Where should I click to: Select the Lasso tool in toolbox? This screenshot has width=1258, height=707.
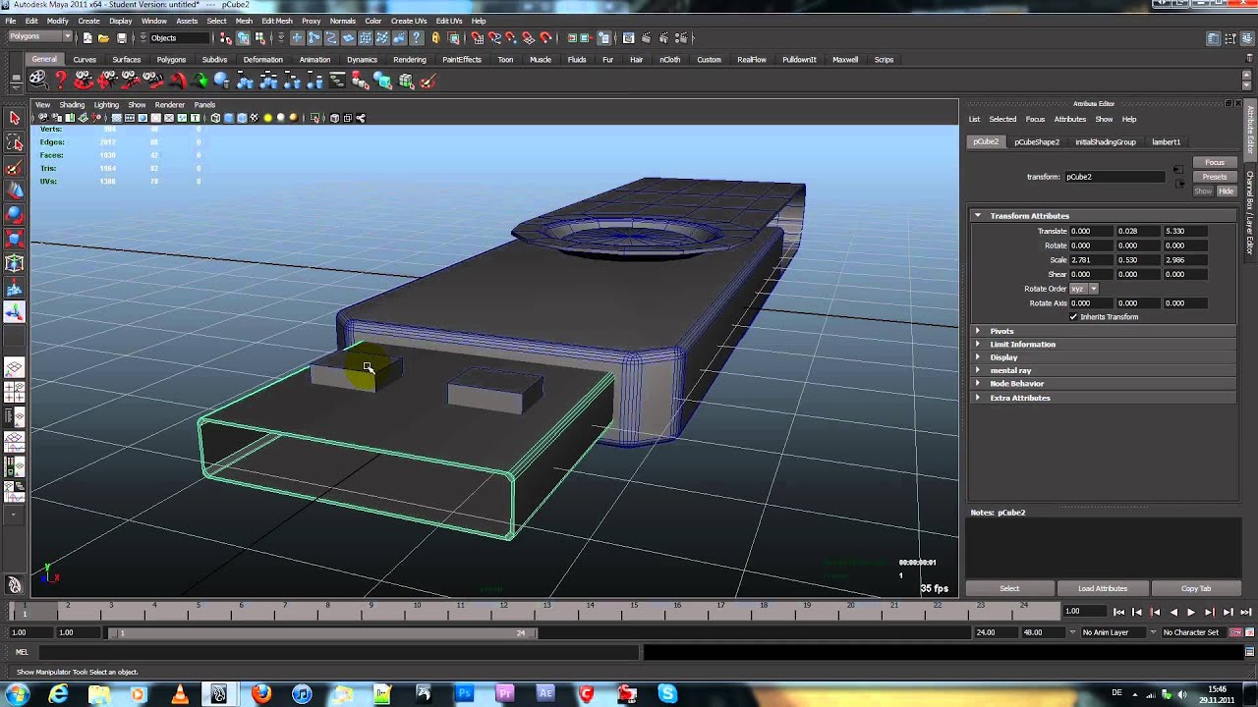pyautogui.click(x=15, y=143)
